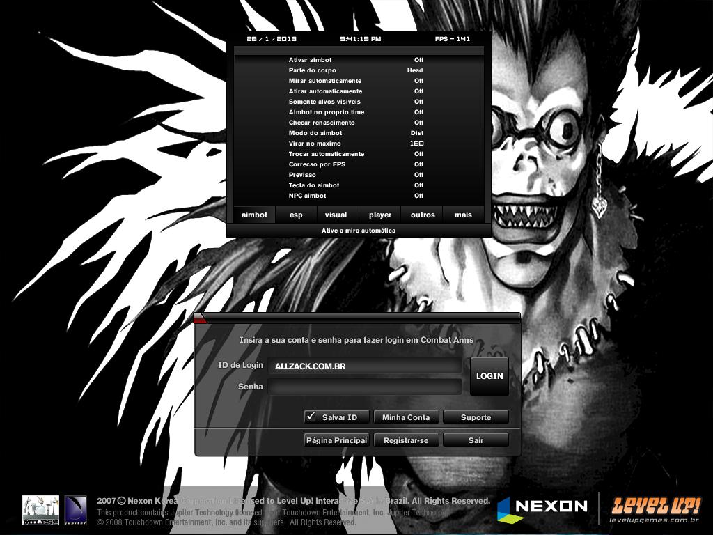Image resolution: width=713 pixels, height=535 pixels.
Task: Toggle Ativar aimbot Off value
Action: (x=418, y=60)
